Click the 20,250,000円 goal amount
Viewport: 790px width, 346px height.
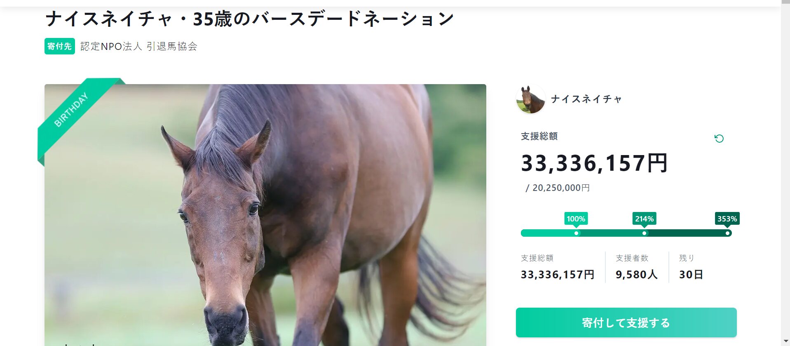coord(560,188)
